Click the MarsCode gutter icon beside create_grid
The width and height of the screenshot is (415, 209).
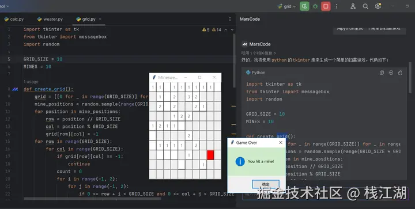pyautogui.click(x=15, y=89)
